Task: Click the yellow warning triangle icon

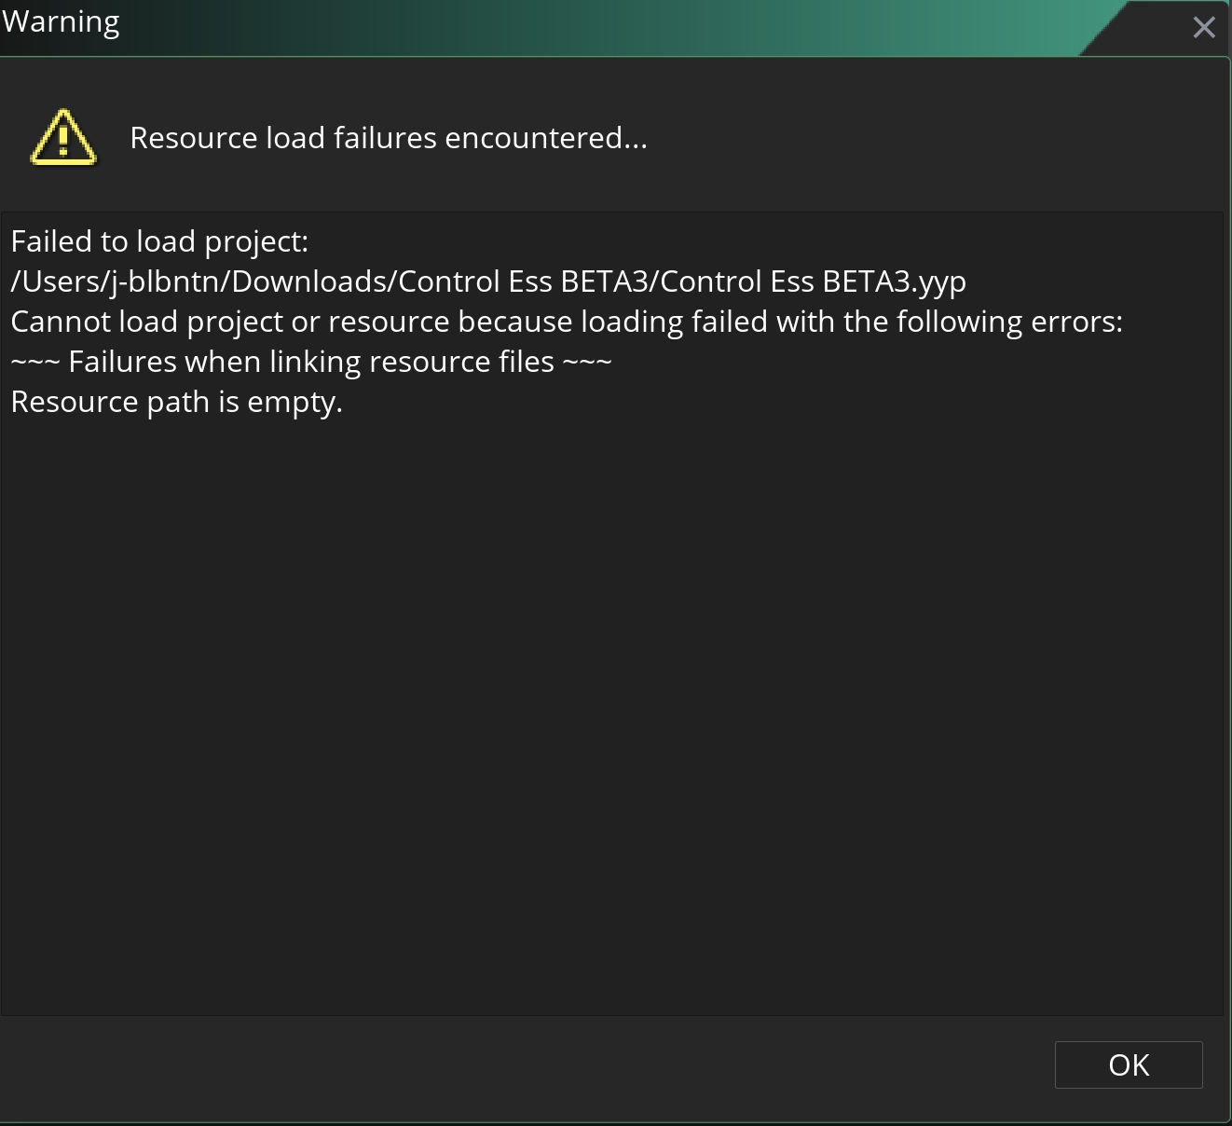Action: click(x=63, y=138)
